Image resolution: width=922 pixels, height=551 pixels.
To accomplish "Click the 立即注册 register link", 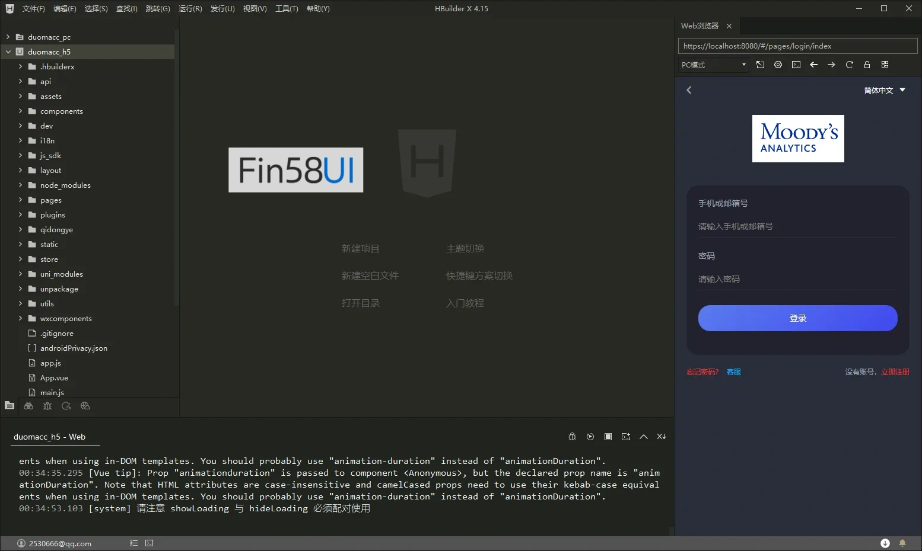I will point(895,371).
